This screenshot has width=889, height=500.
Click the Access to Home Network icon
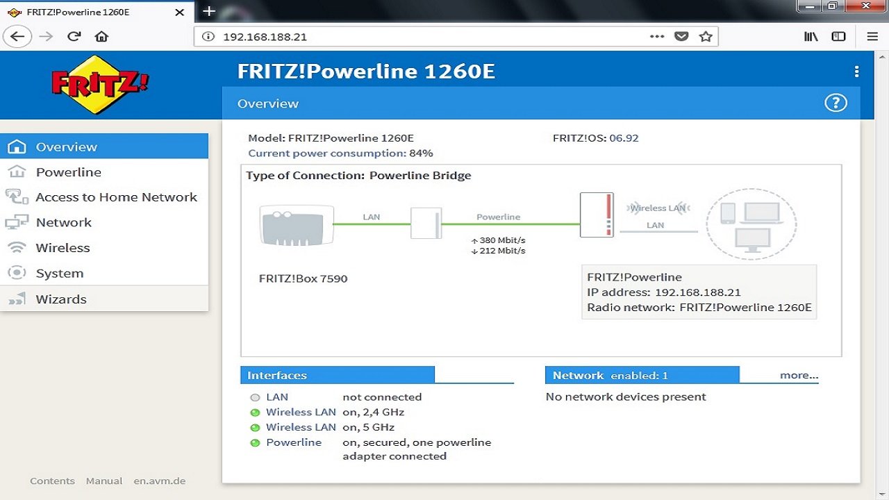(x=17, y=197)
